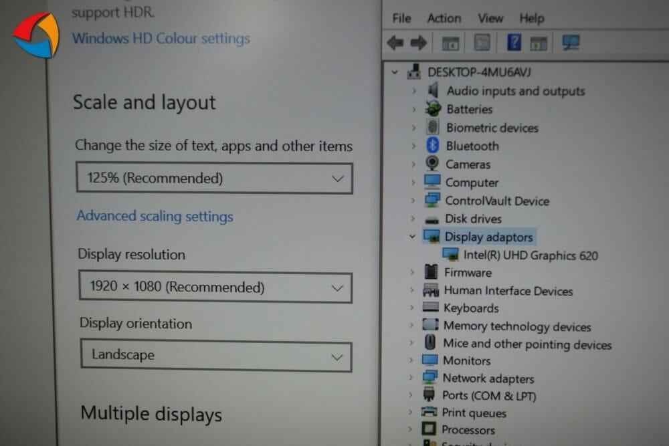Click the blue Help question mark toolbar icon
This screenshot has height=446, width=669.
(x=514, y=43)
